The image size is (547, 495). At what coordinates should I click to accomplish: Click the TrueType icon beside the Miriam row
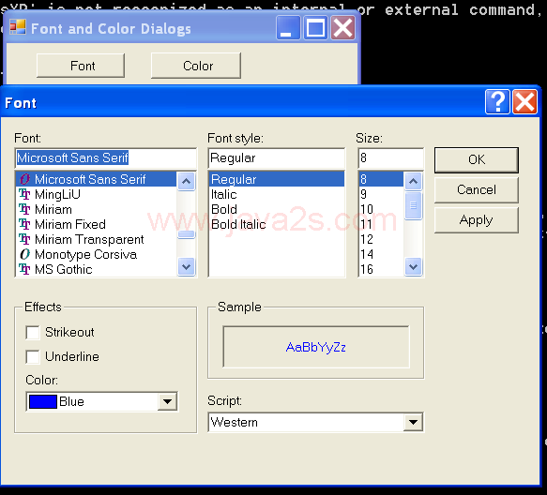click(24, 209)
